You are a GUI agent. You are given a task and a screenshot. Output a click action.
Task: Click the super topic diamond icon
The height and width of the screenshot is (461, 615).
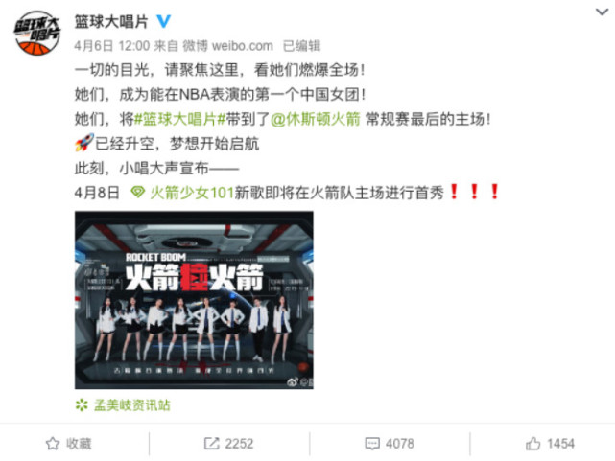click(137, 192)
